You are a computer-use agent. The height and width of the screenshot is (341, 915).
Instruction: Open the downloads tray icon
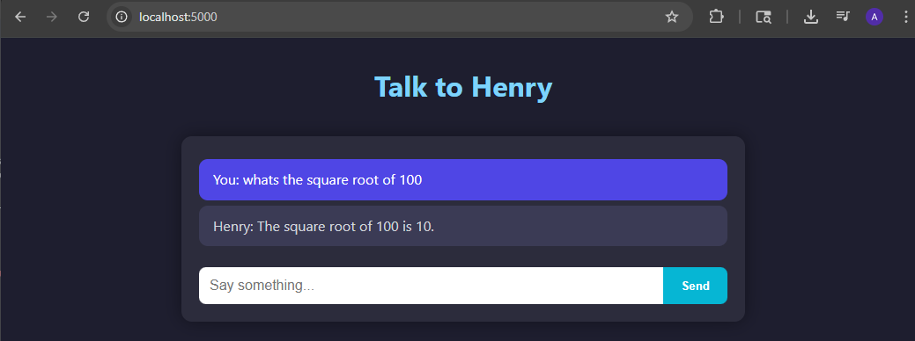pos(810,17)
